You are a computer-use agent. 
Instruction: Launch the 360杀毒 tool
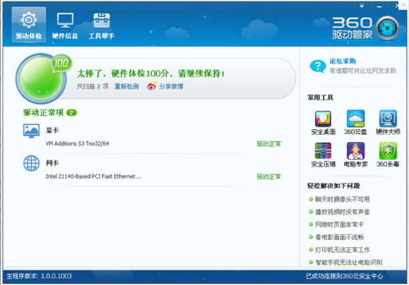pos(388,155)
